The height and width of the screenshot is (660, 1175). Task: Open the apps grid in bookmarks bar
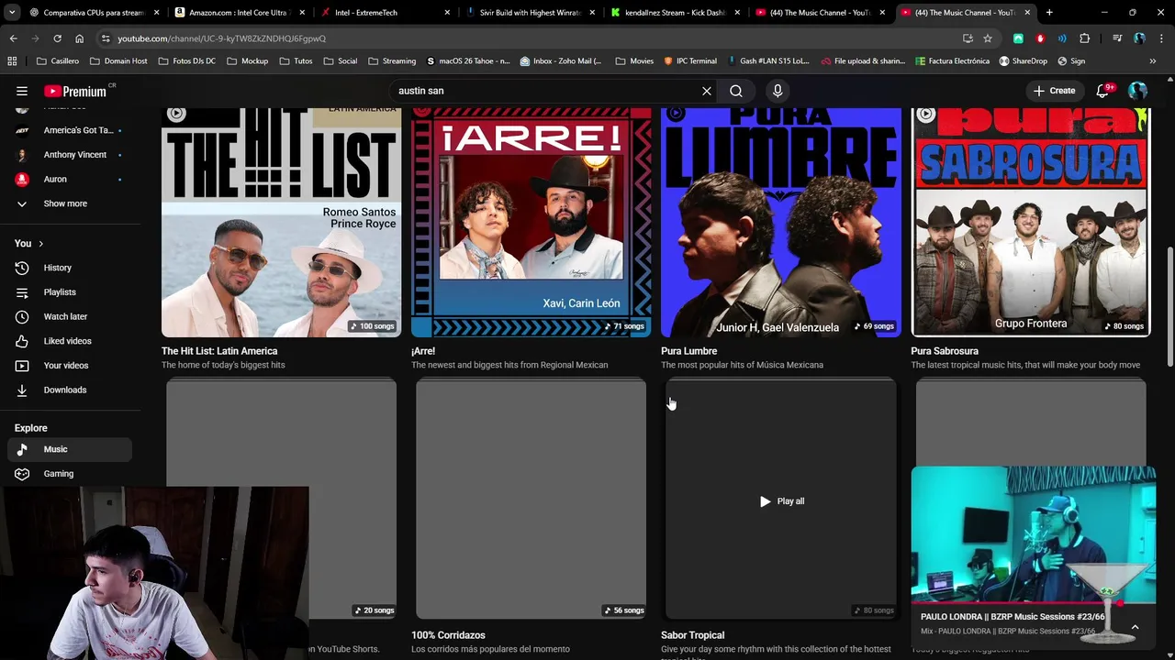point(12,61)
